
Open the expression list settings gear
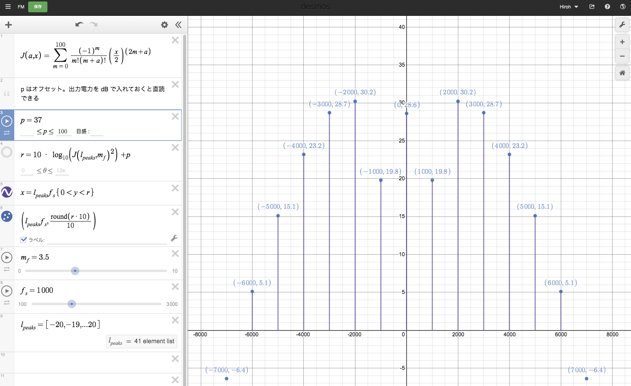pyautogui.click(x=165, y=25)
